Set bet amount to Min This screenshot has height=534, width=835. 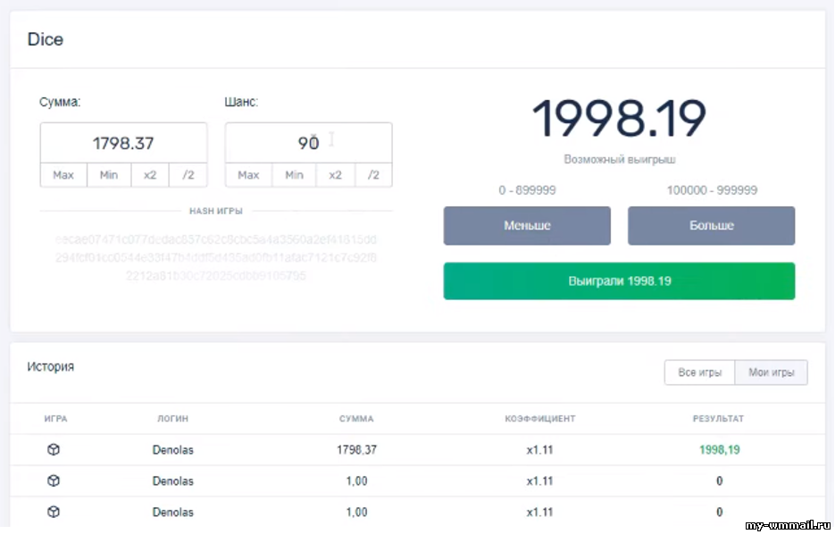click(109, 175)
